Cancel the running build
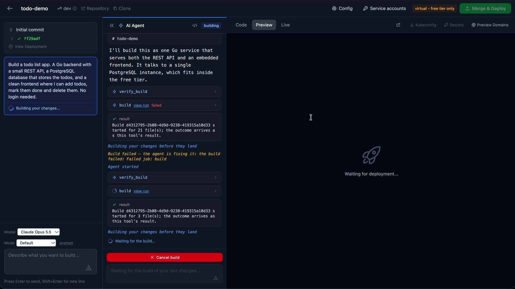Viewport: 515px width, 289px height. (164, 258)
